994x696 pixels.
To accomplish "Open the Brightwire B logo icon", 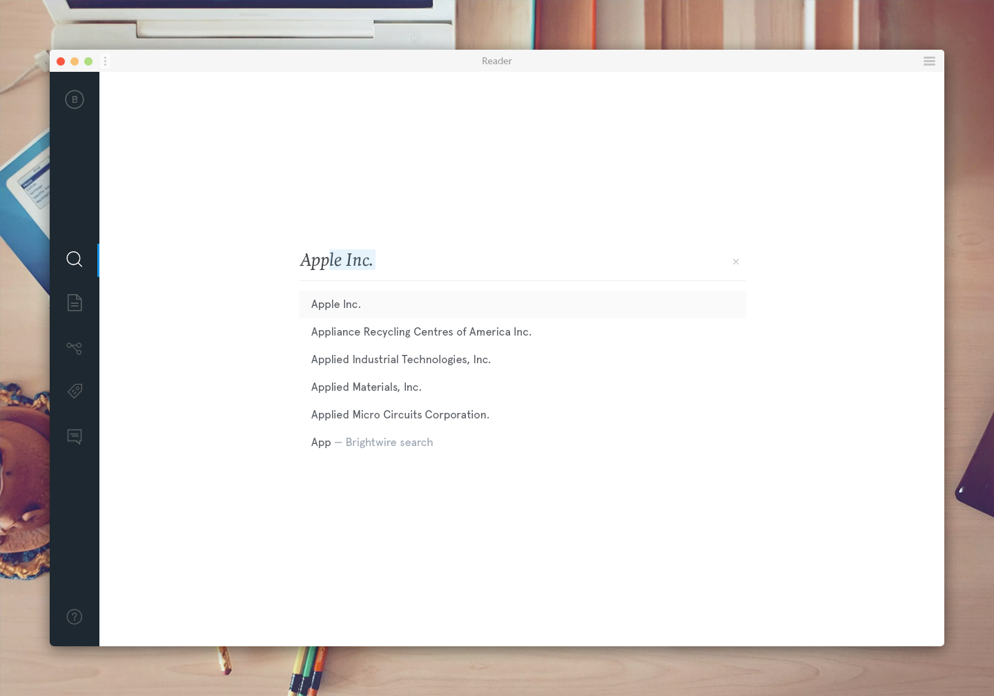I will click(x=75, y=99).
